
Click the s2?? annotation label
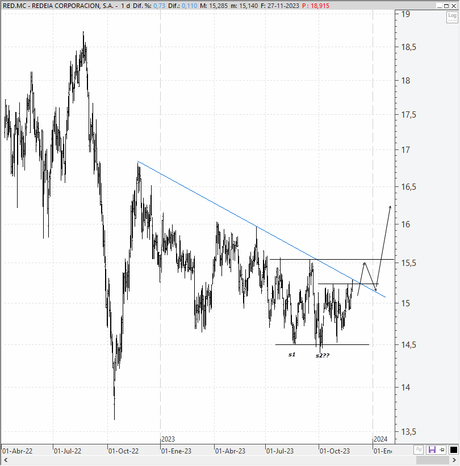coord(323,355)
